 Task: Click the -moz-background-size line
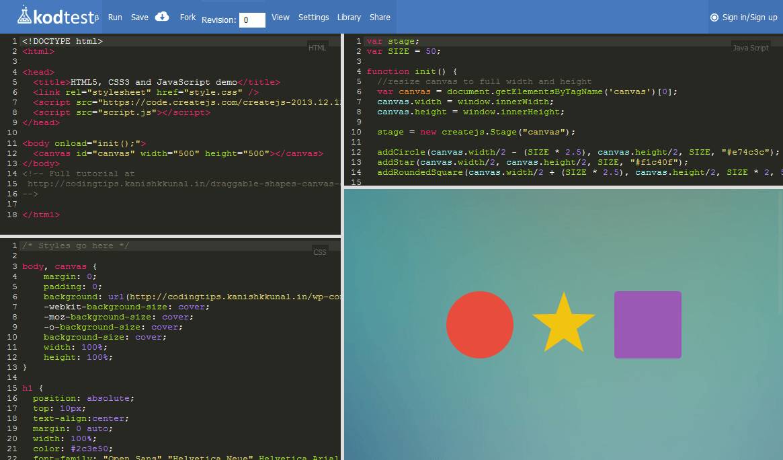pos(118,317)
